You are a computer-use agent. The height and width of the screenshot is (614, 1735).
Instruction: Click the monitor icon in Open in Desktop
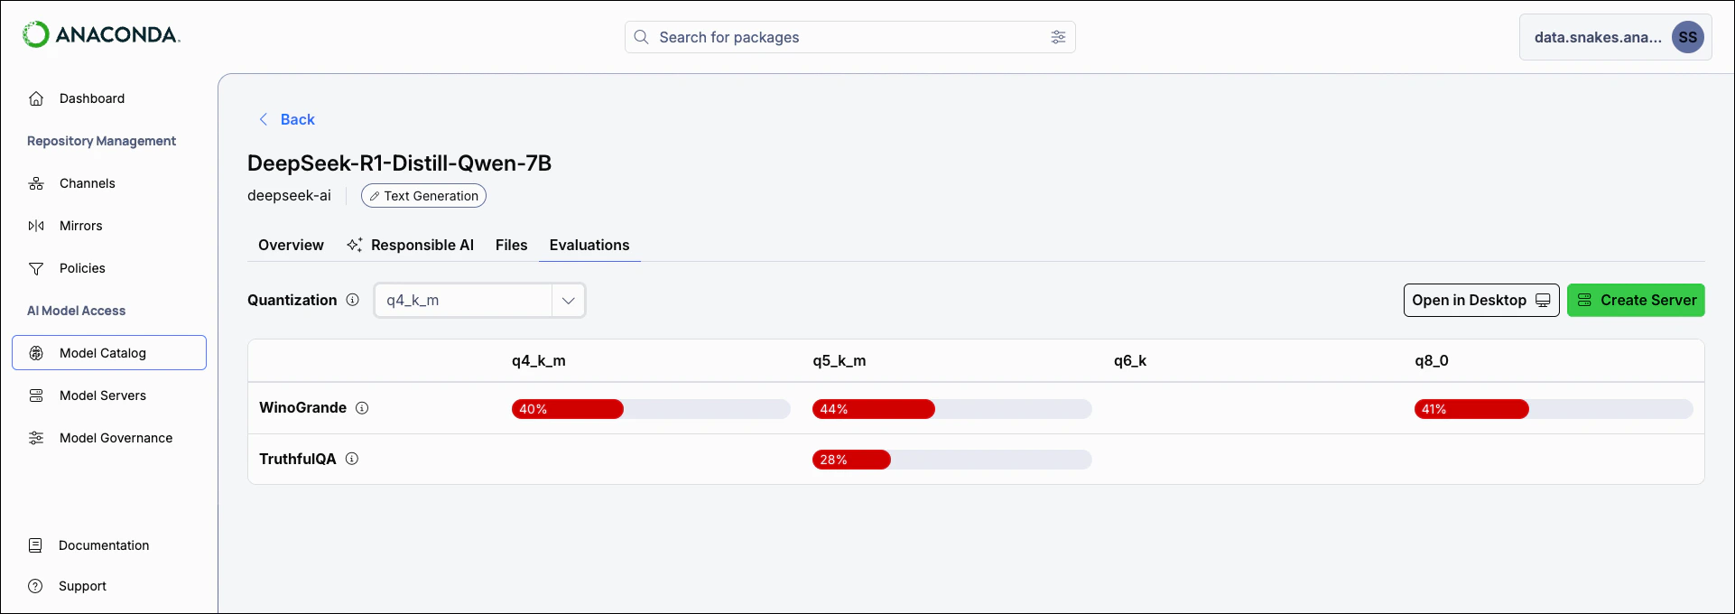1543,301
